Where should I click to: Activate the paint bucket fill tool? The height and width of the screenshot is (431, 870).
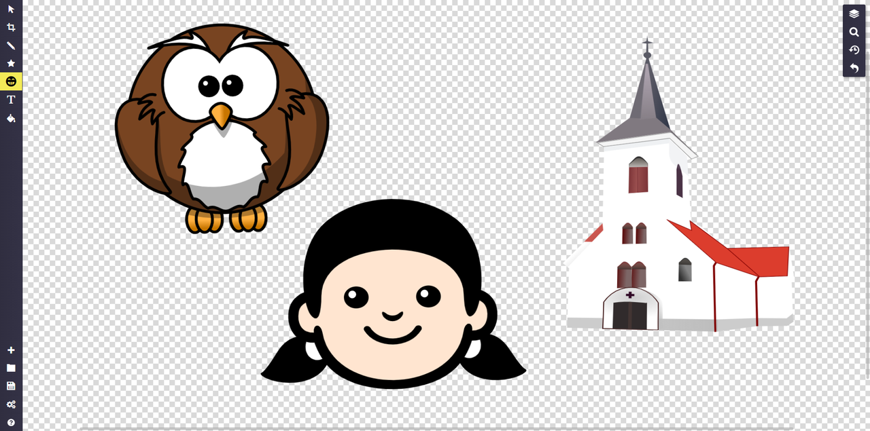pyautogui.click(x=11, y=118)
